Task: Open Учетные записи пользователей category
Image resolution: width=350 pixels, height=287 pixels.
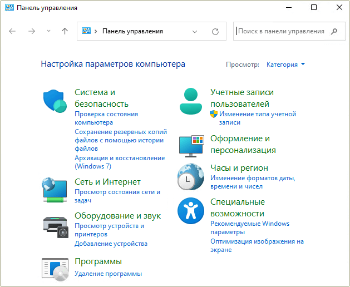Action: point(242,98)
